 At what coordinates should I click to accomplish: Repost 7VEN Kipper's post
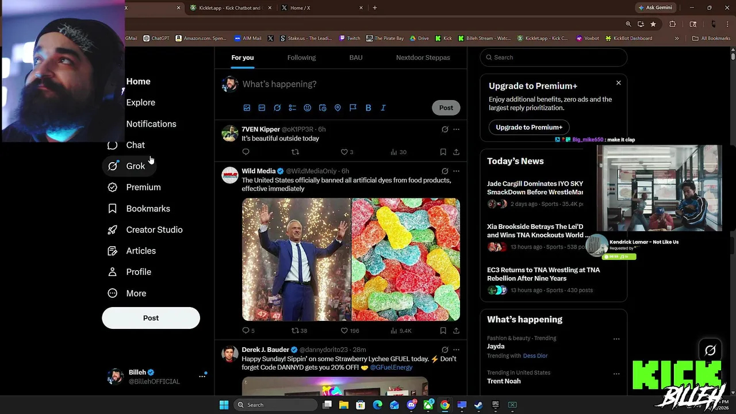[x=295, y=152]
